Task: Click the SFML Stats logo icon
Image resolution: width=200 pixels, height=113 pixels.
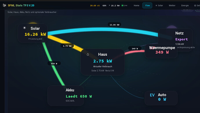Action: (5, 5)
